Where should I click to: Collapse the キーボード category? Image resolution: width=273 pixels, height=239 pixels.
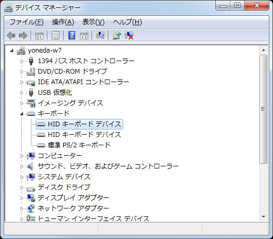tap(22, 114)
